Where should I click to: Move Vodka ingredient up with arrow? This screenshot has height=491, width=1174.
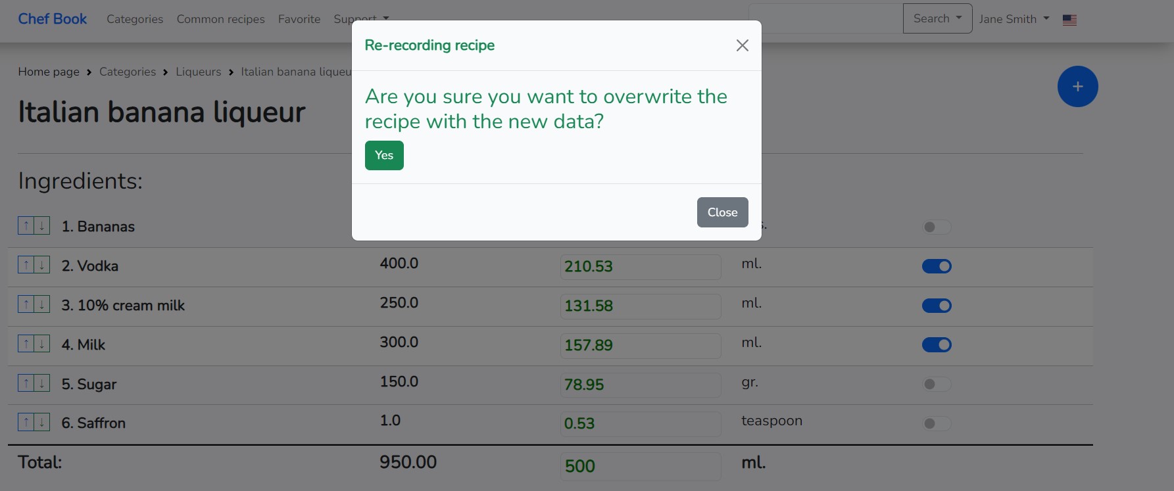point(26,266)
